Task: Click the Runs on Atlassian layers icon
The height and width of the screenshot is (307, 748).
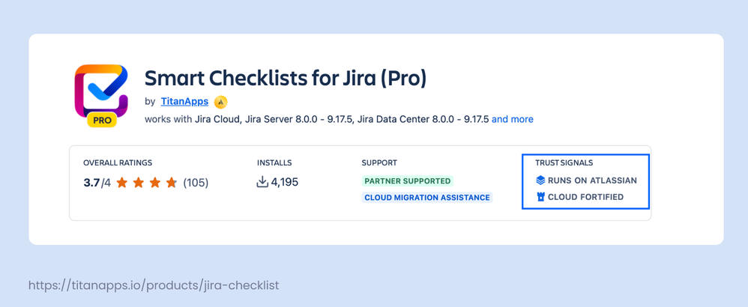Action: (x=540, y=180)
